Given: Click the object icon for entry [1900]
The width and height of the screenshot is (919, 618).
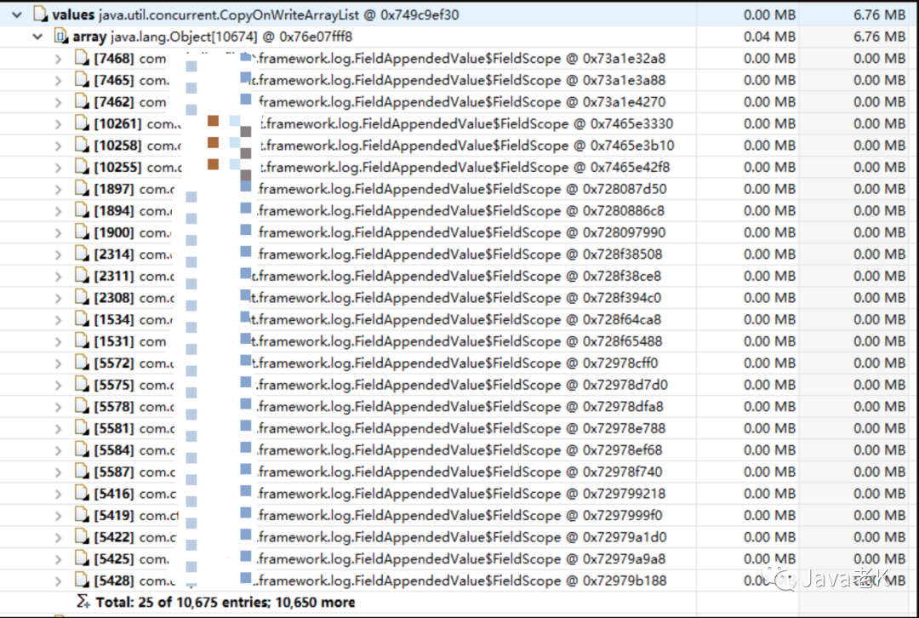Looking at the screenshot, I should pyautogui.click(x=82, y=232).
